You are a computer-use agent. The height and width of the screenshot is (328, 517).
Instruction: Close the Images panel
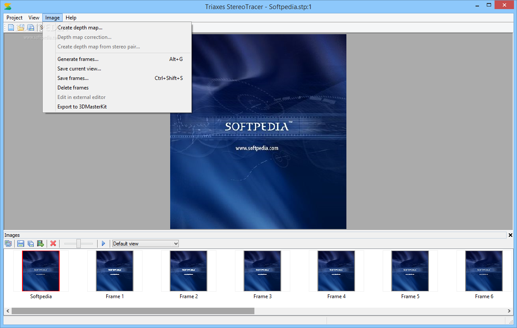[x=511, y=235]
